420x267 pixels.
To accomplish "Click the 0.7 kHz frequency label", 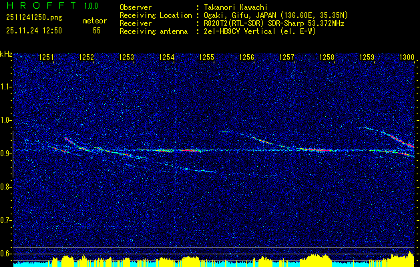I will coord(5,220).
